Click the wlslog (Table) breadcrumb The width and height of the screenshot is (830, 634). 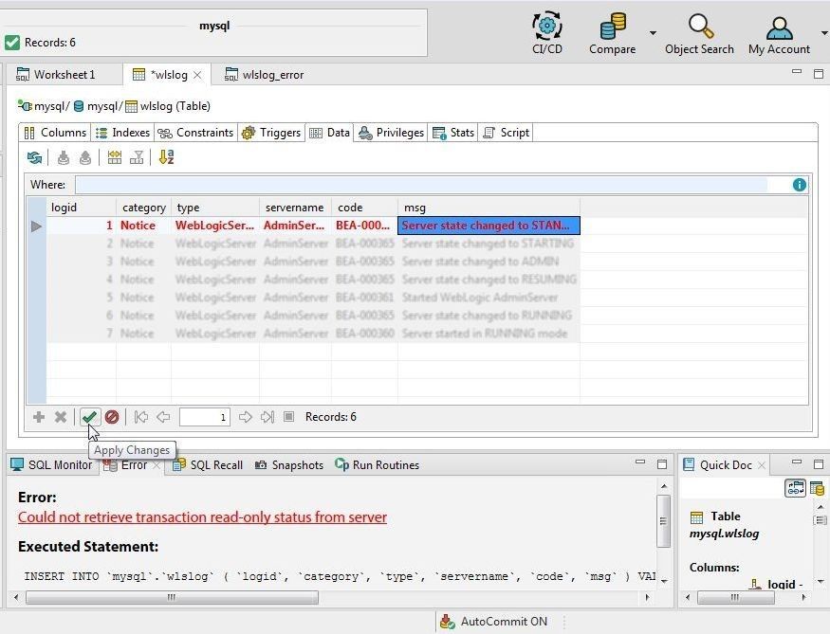coord(167,106)
